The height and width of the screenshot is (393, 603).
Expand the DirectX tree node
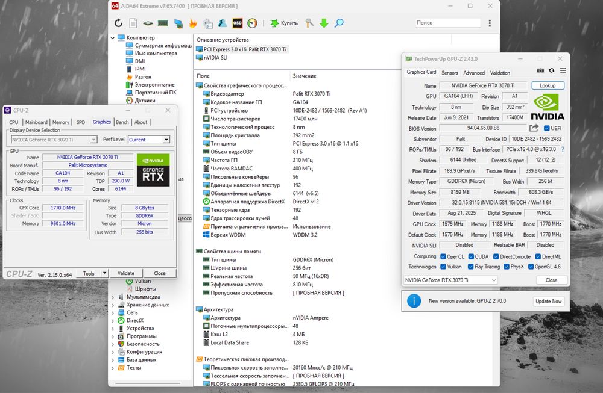pyautogui.click(x=112, y=320)
